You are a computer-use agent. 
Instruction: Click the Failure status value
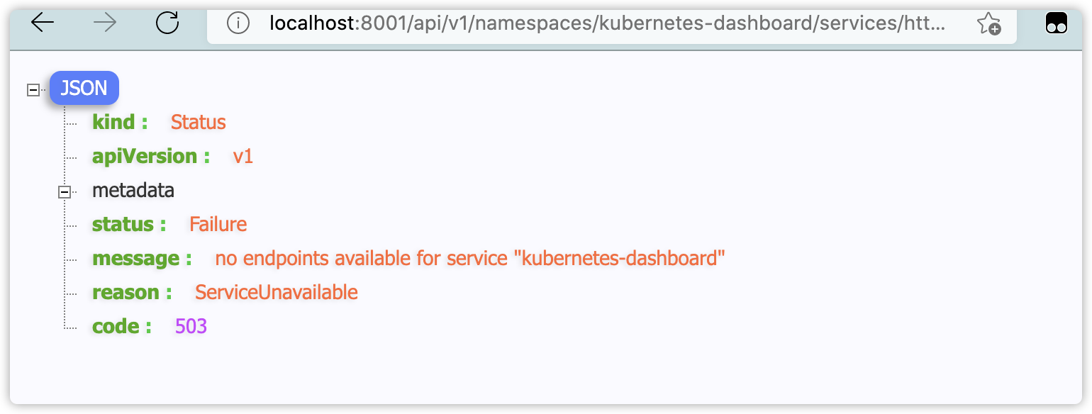point(218,225)
